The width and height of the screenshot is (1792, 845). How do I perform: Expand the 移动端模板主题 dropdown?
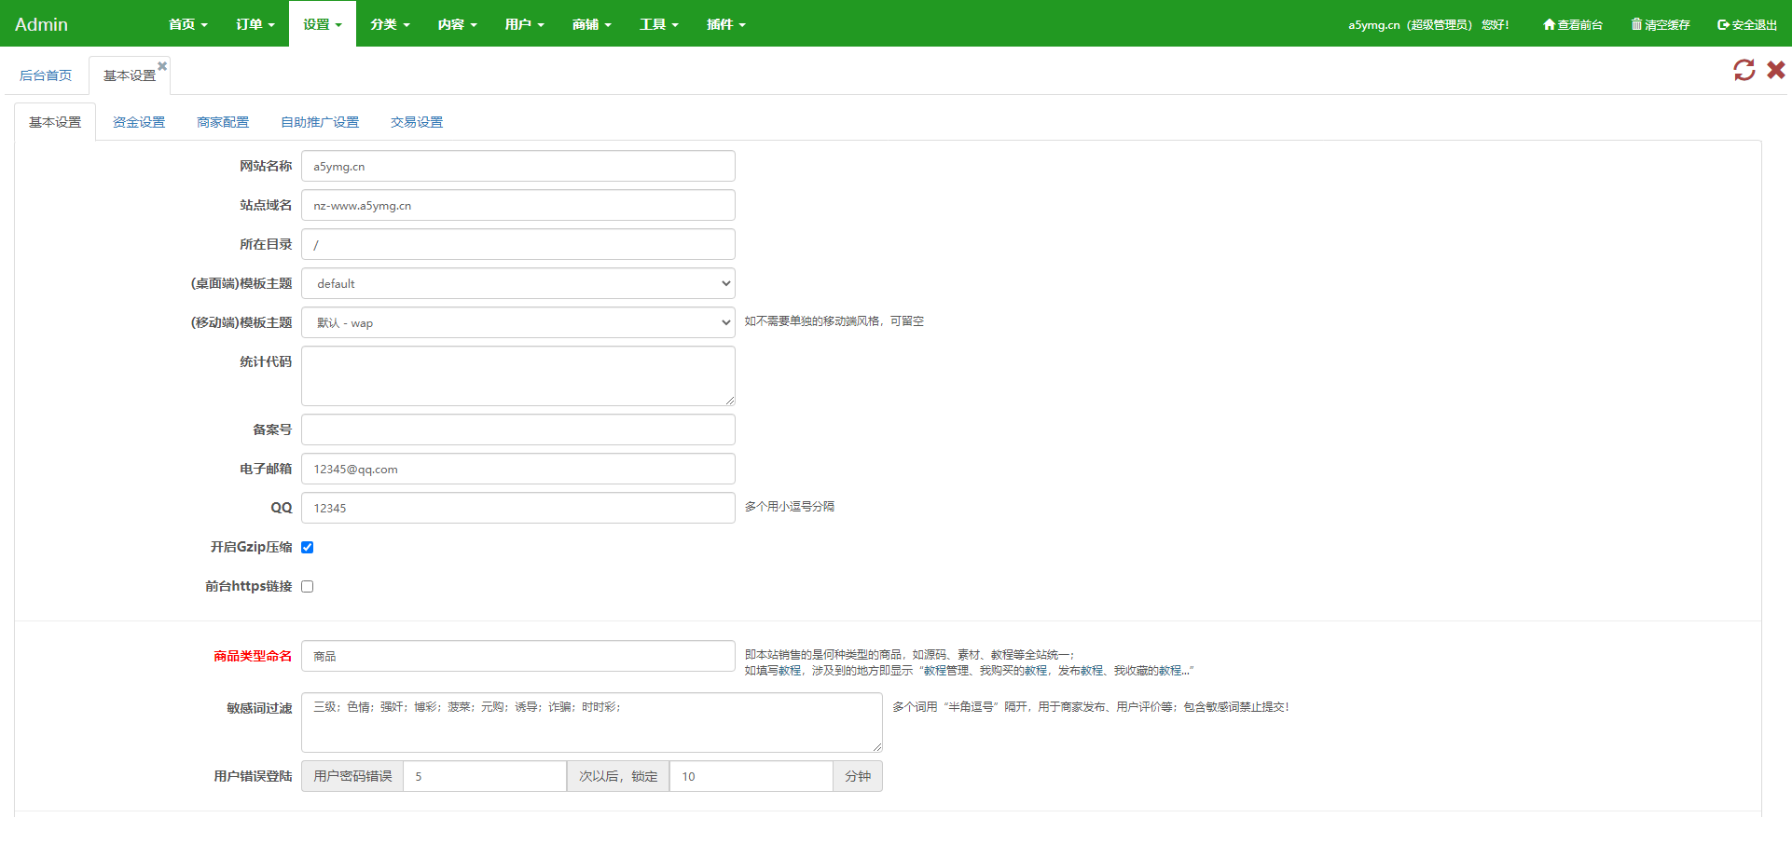point(517,323)
